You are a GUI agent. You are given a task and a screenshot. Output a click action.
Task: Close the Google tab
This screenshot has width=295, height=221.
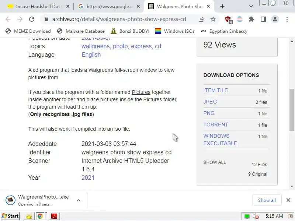point(138,6)
